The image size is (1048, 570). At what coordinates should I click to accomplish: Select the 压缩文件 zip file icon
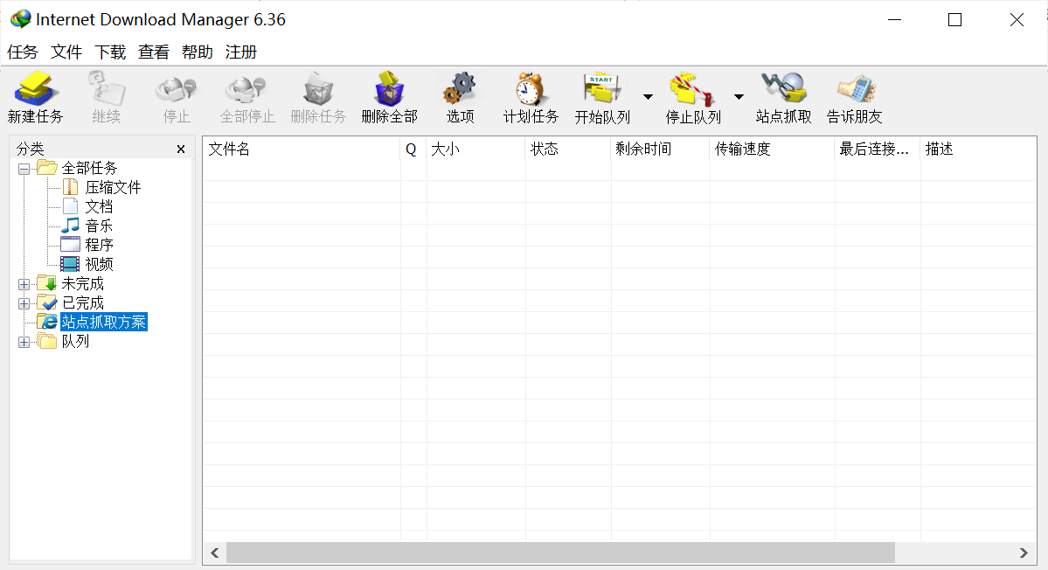coord(70,187)
